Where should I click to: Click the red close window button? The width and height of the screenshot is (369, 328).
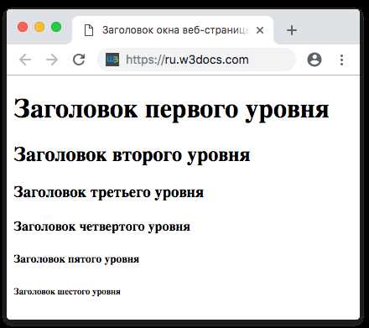click(23, 27)
